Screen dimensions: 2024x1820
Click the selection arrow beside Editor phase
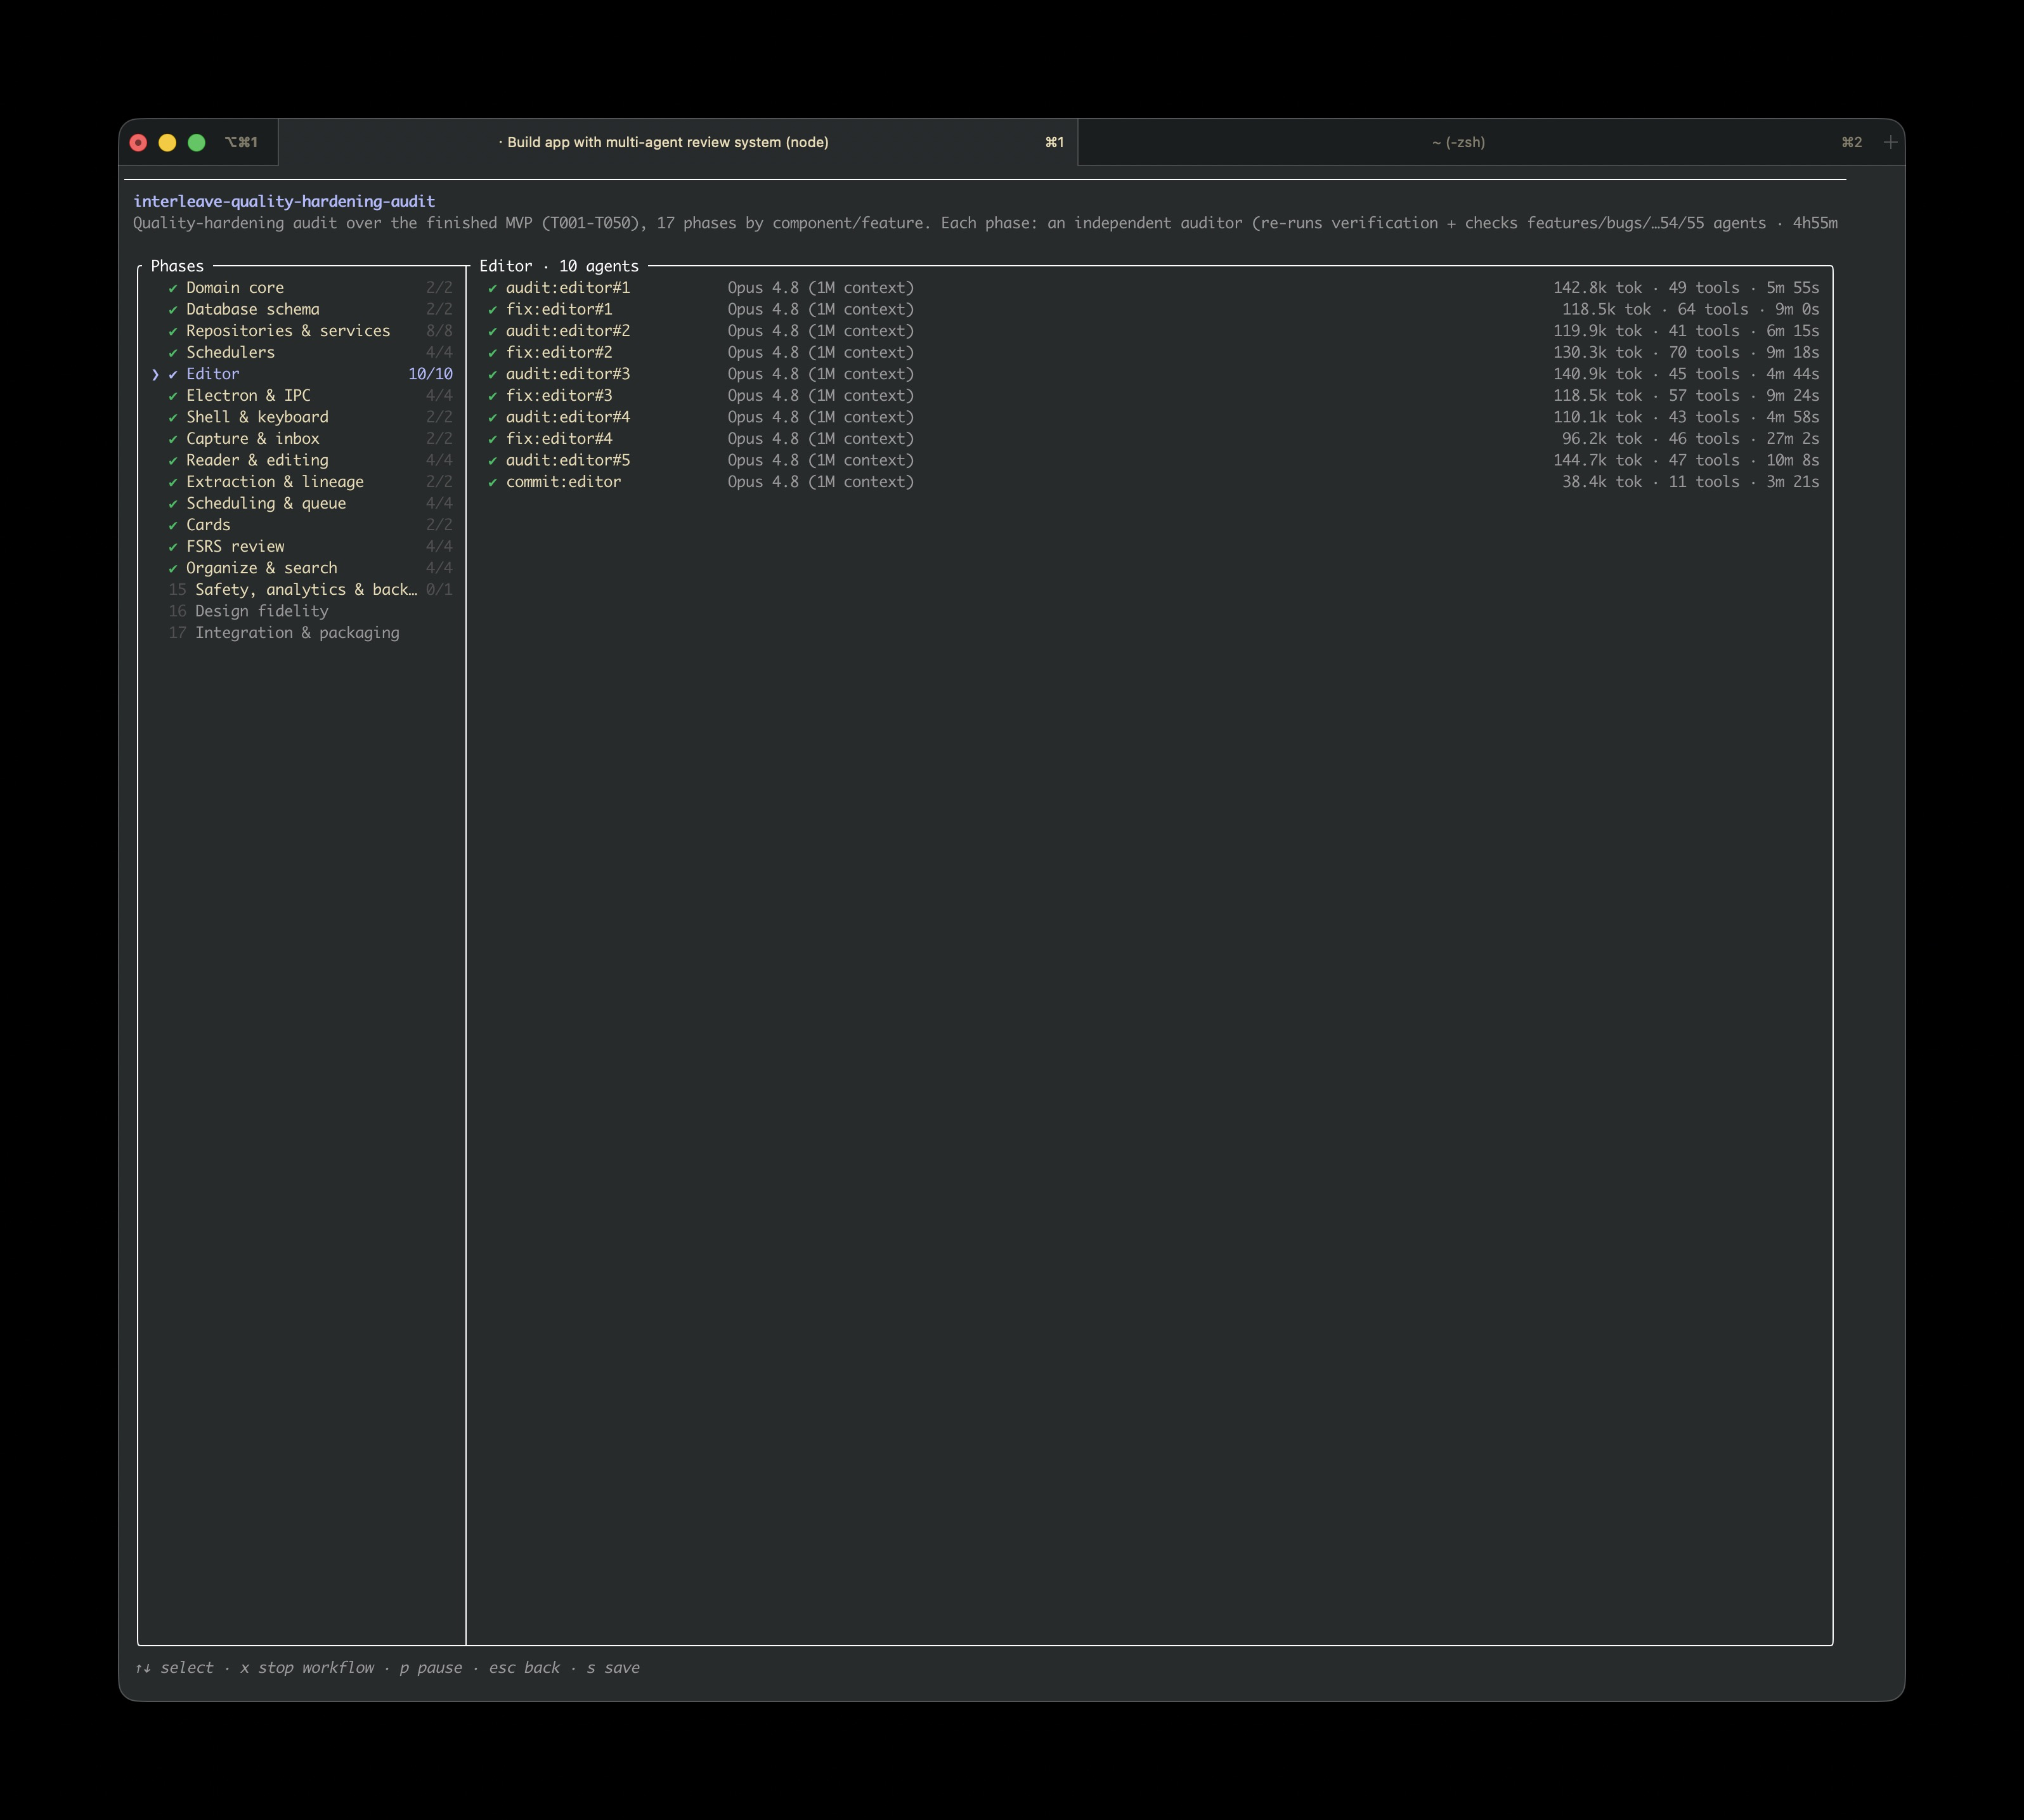(x=155, y=374)
